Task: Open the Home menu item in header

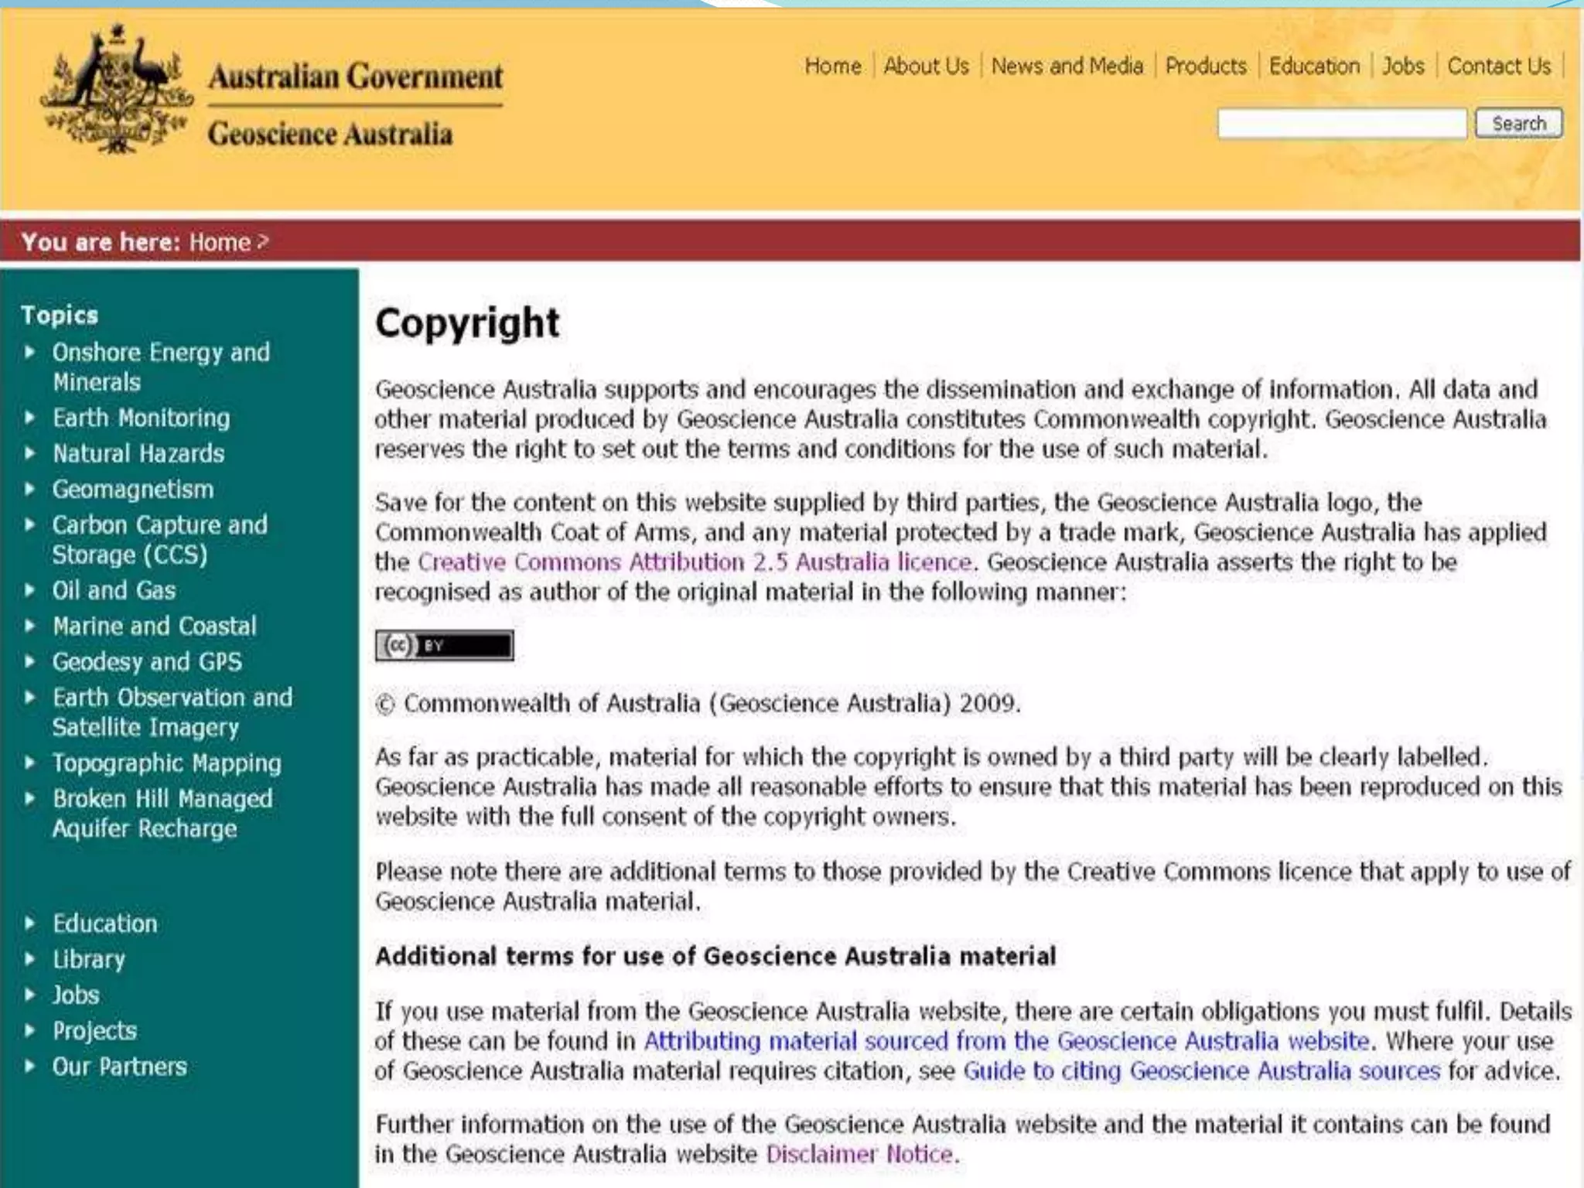Action: [833, 66]
